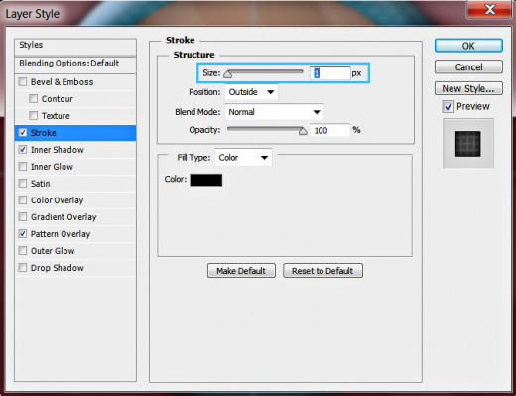
Task: Select the Outer Glow settings row
Action: 75,251
